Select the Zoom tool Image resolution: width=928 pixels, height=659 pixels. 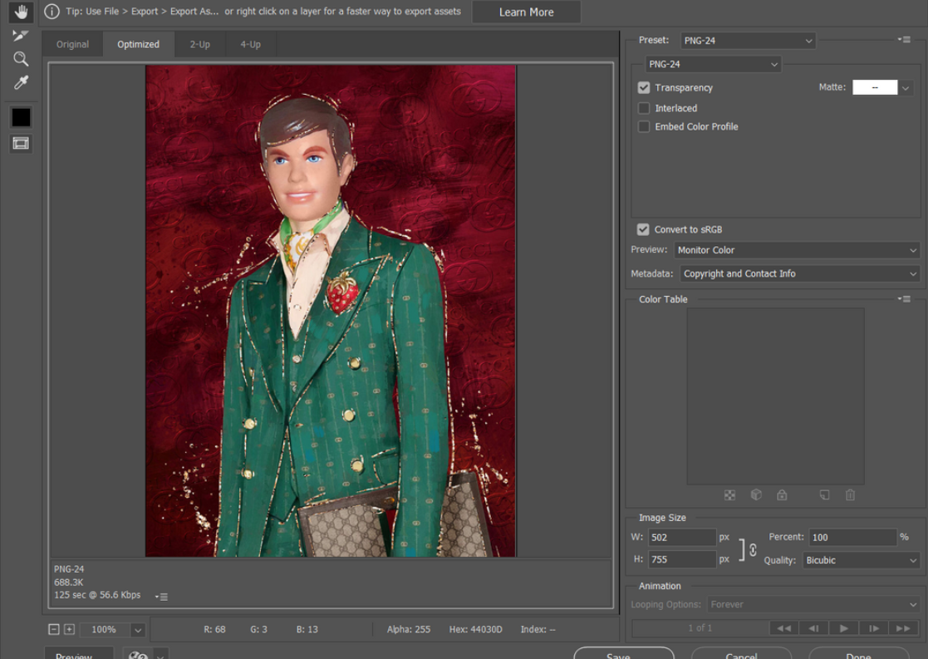click(x=21, y=59)
